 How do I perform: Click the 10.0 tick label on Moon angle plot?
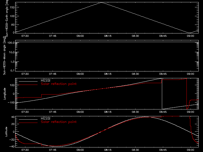pos(12,52)
